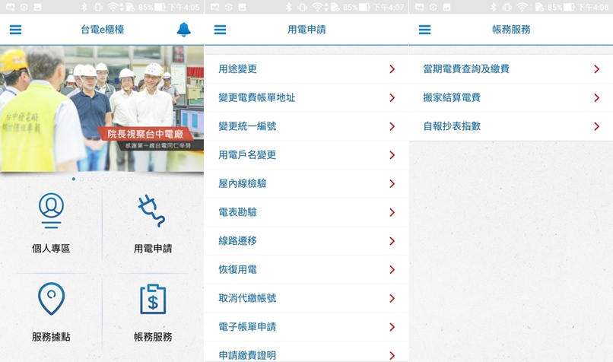This screenshot has height=362, width=613.
Task: Tap the 帳務服務 home label
Action: pyautogui.click(x=153, y=337)
